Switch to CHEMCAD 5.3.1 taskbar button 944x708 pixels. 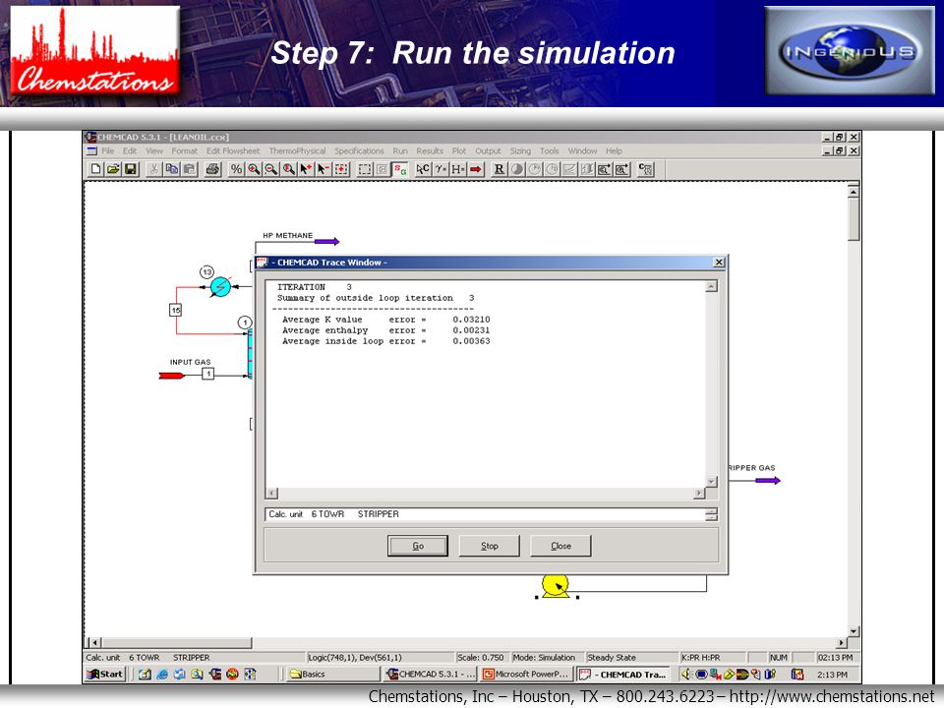tap(431, 675)
